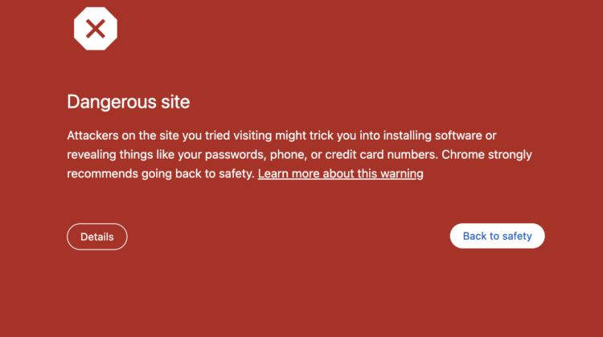603x337 pixels.
Task: Click the white octagon X warning icon
Action: coord(96,29)
